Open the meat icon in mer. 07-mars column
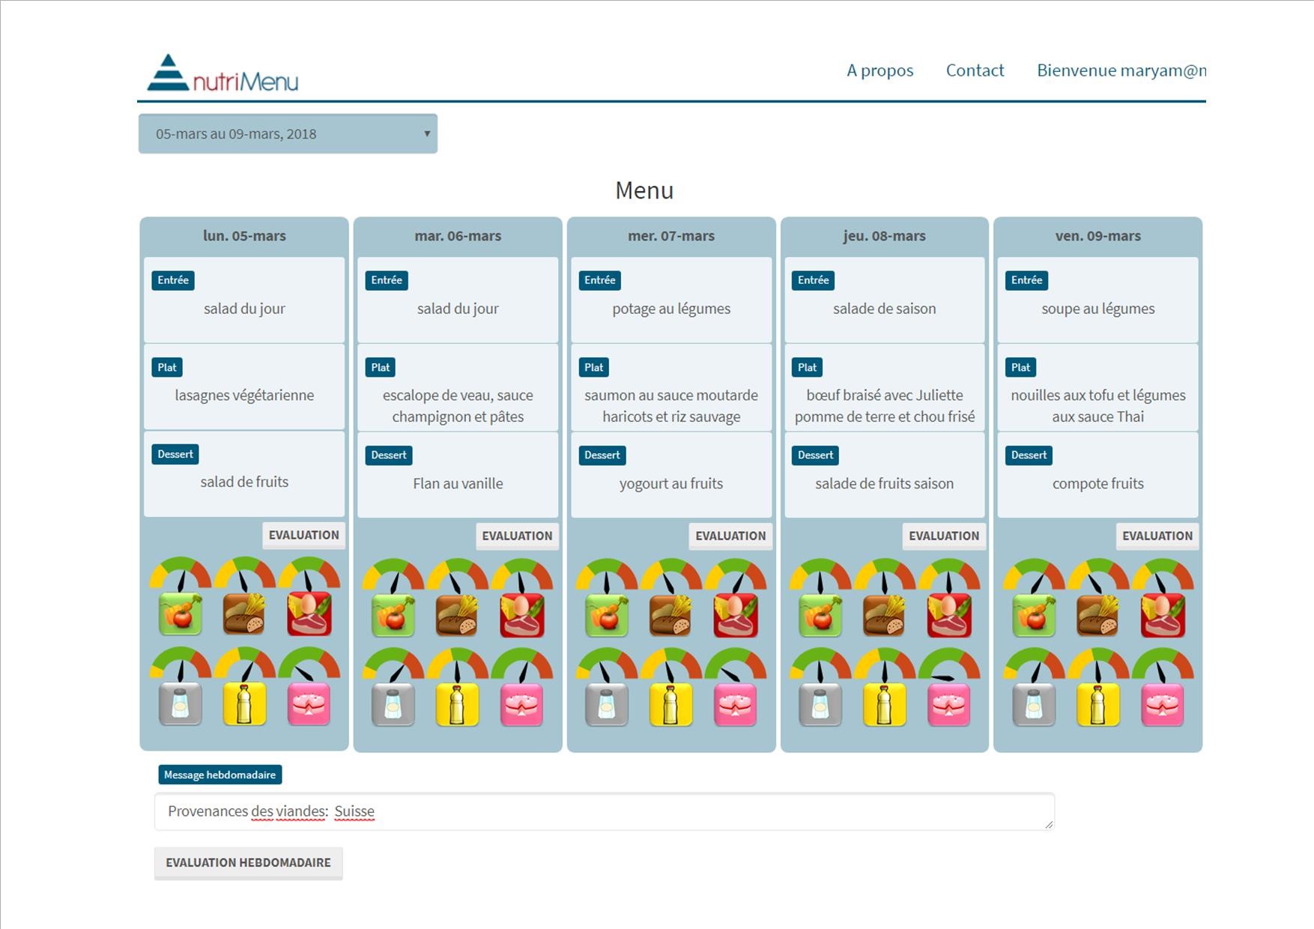 736,615
